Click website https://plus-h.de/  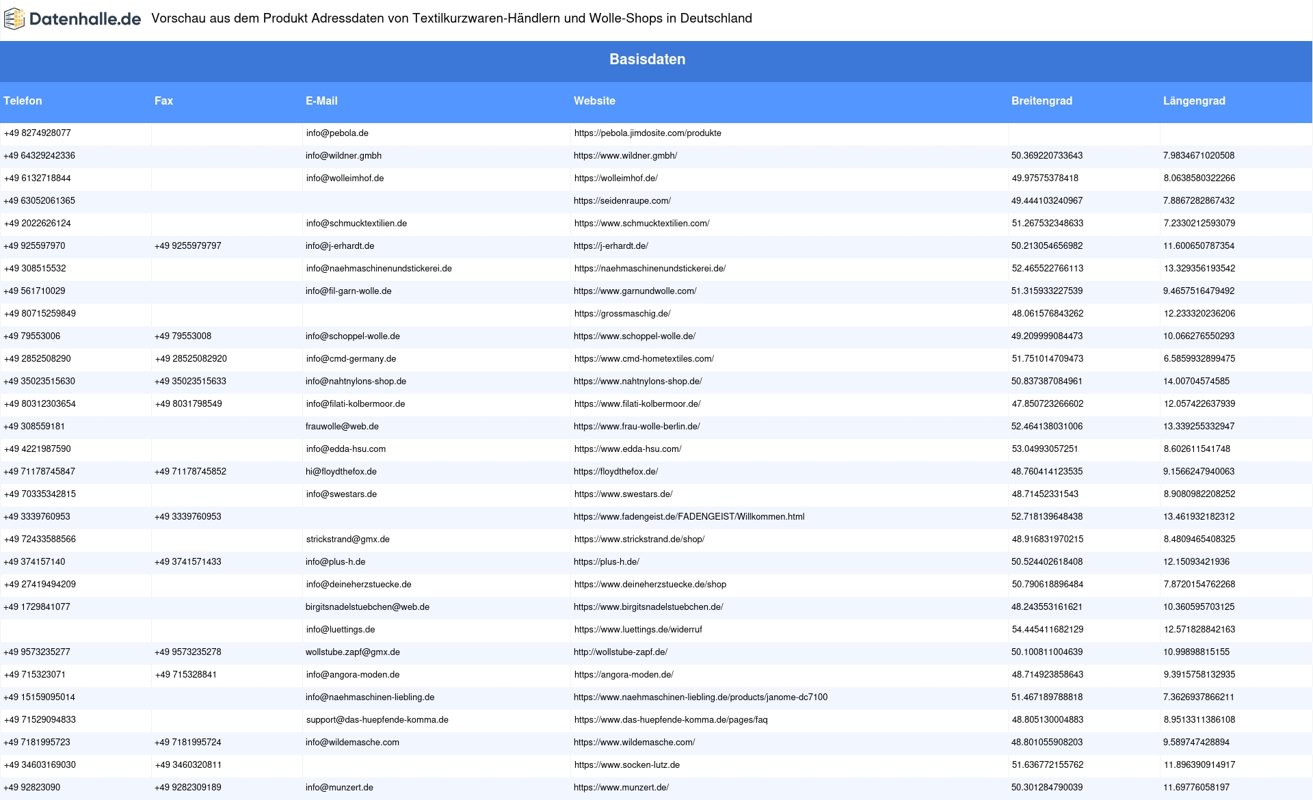[607, 562]
